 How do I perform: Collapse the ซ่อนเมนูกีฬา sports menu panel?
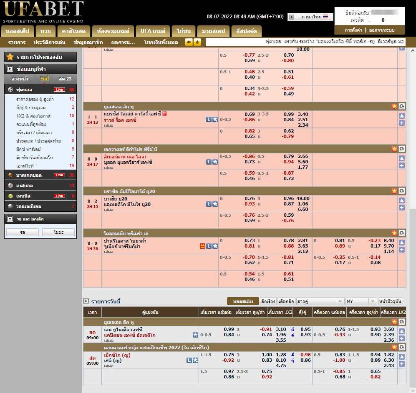pyautogui.click(x=10, y=69)
